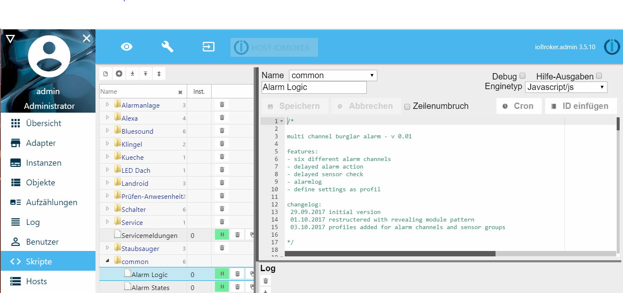Click the Alarm Logic script name field

[x=314, y=87]
